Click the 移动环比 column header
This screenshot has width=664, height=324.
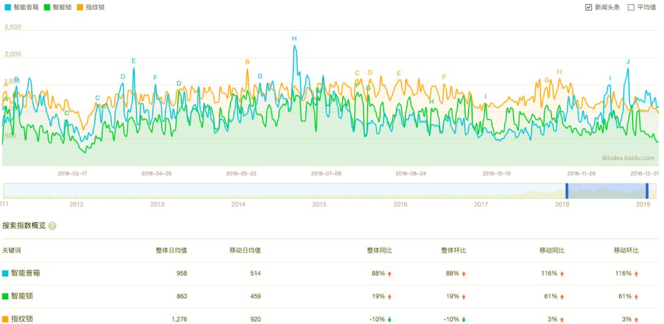click(626, 250)
